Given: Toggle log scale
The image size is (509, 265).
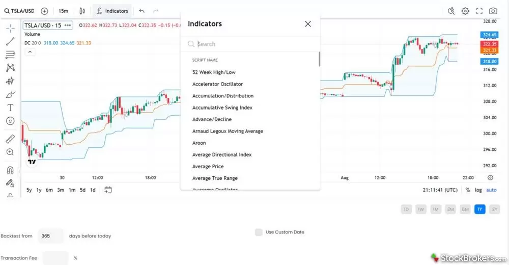Looking at the screenshot, I should 478,190.
